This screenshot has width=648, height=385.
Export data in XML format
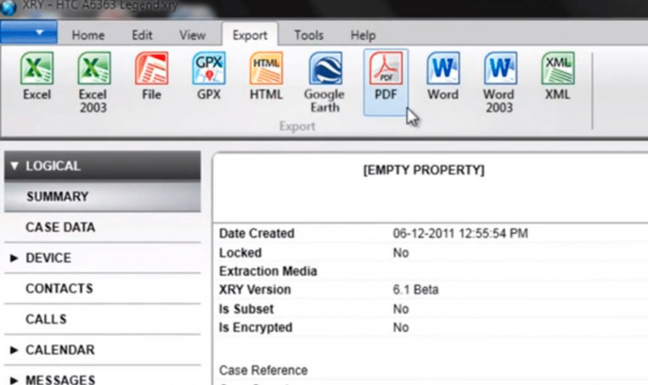556,76
